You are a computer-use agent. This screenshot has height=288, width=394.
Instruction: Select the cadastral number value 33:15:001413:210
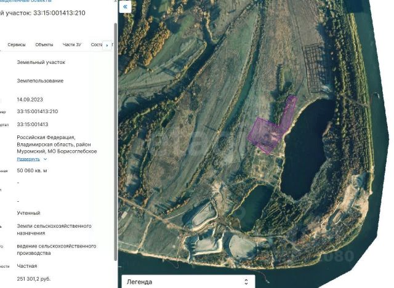tap(38, 111)
